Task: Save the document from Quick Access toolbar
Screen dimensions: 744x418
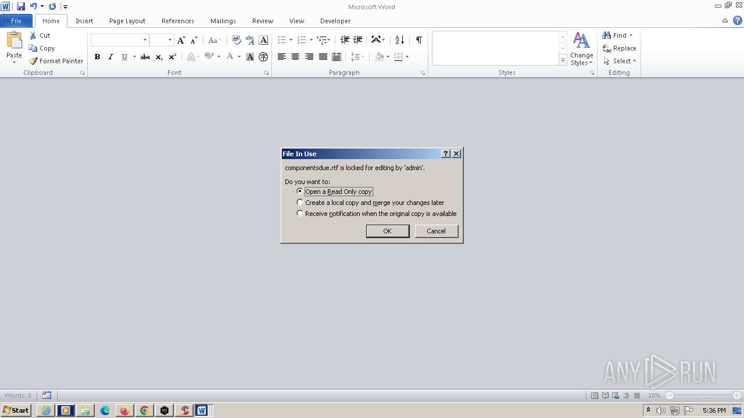Action: pyautogui.click(x=21, y=6)
